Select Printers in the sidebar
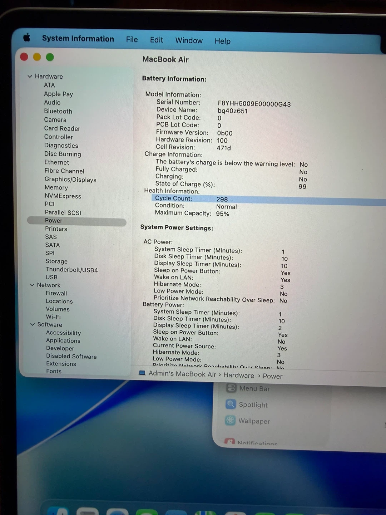 [x=56, y=229]
